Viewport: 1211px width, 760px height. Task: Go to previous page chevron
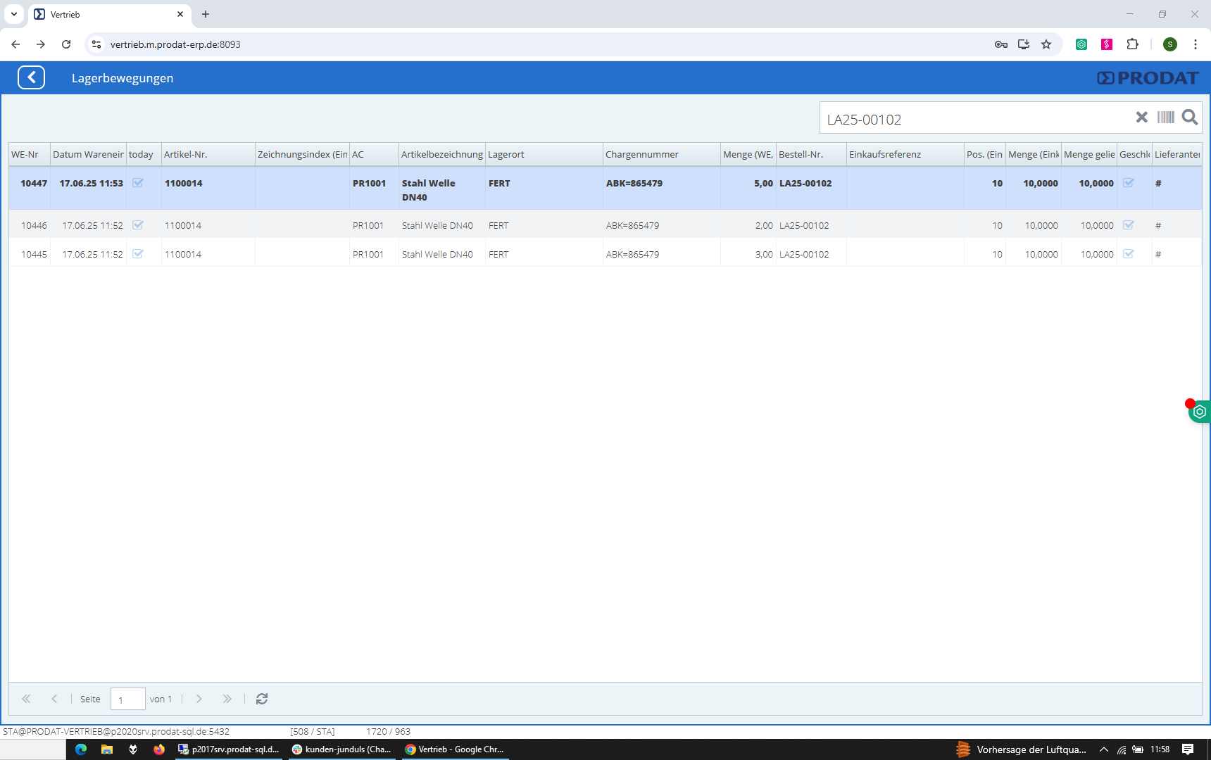(x=54, y=699)
